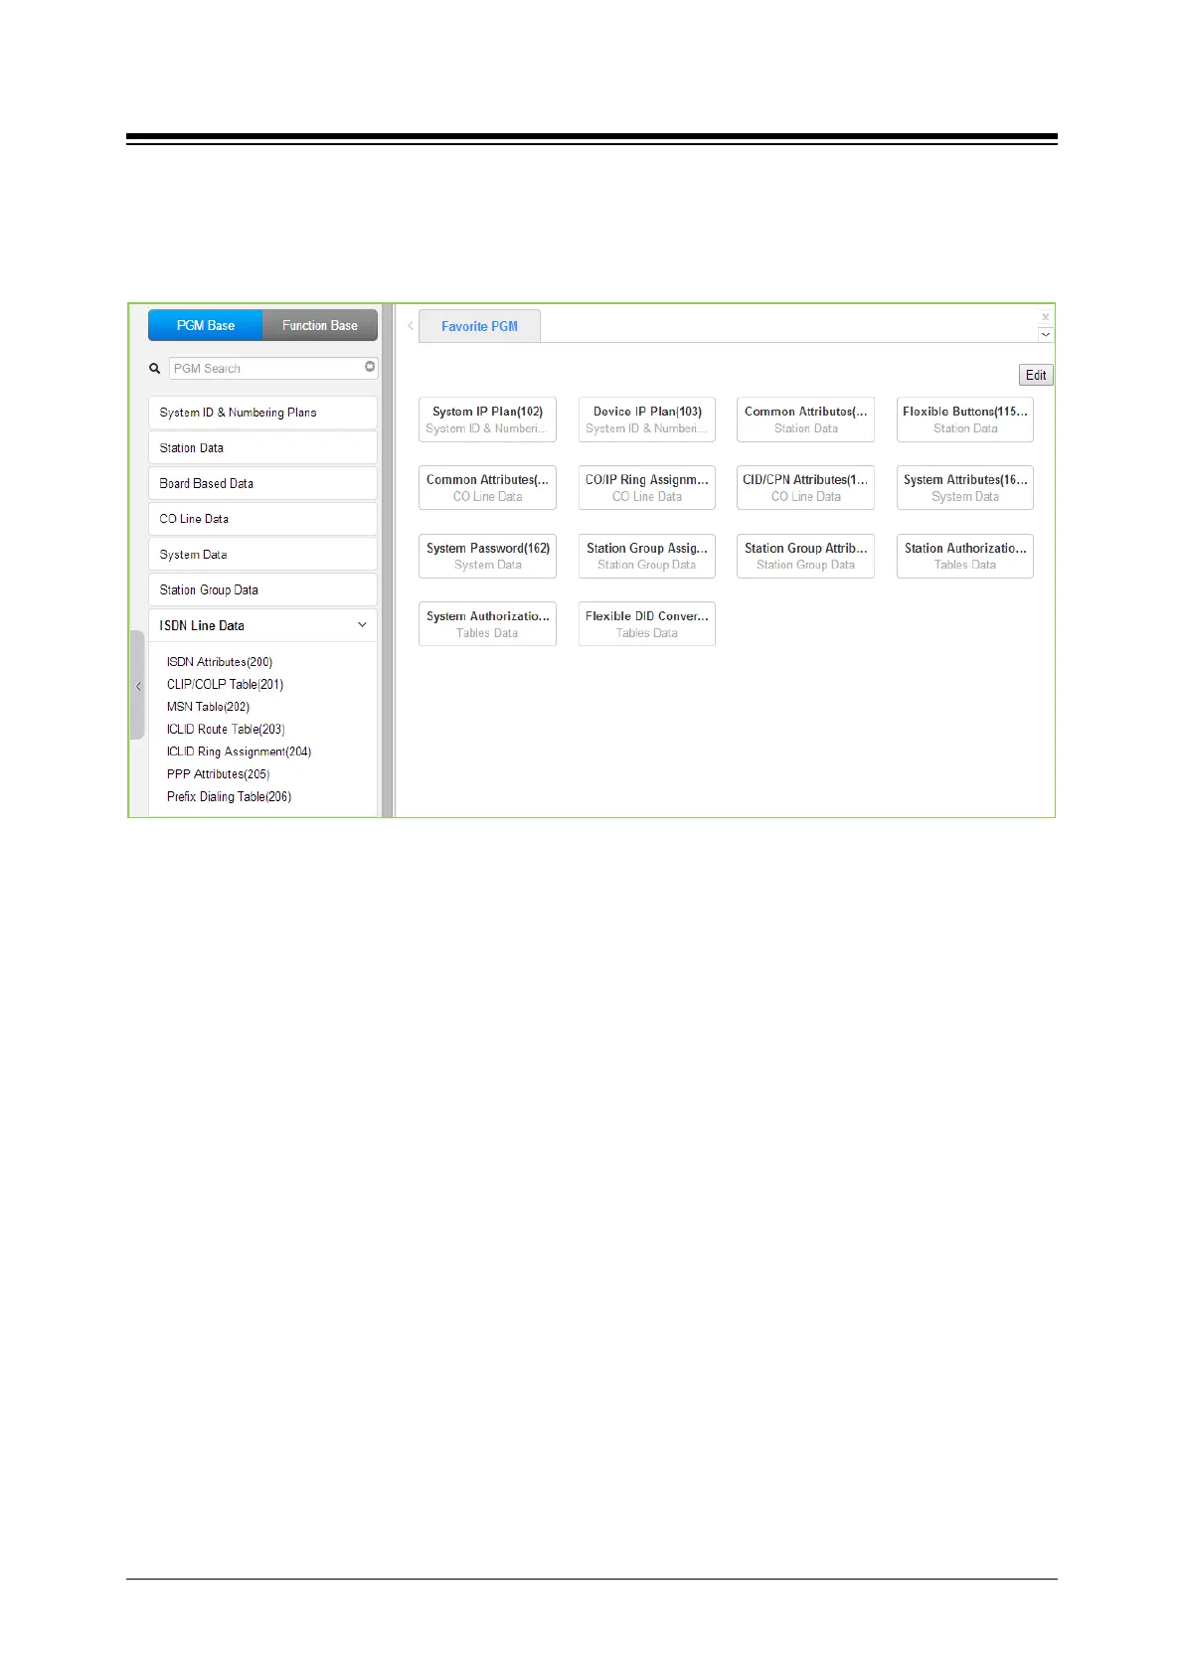Open CLIP/COLP Table(201)
Image resolution: width=1184 pixels, height=1674 pixels.
click(x=226, y=684)
